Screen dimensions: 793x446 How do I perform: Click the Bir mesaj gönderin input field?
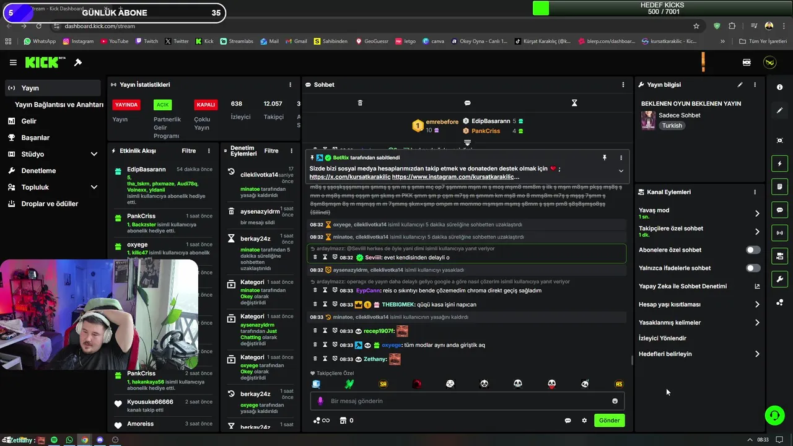(x=468, y=401)
